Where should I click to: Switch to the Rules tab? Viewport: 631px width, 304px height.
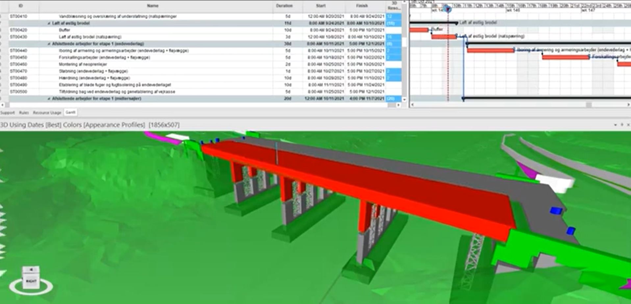click(24, 113)
